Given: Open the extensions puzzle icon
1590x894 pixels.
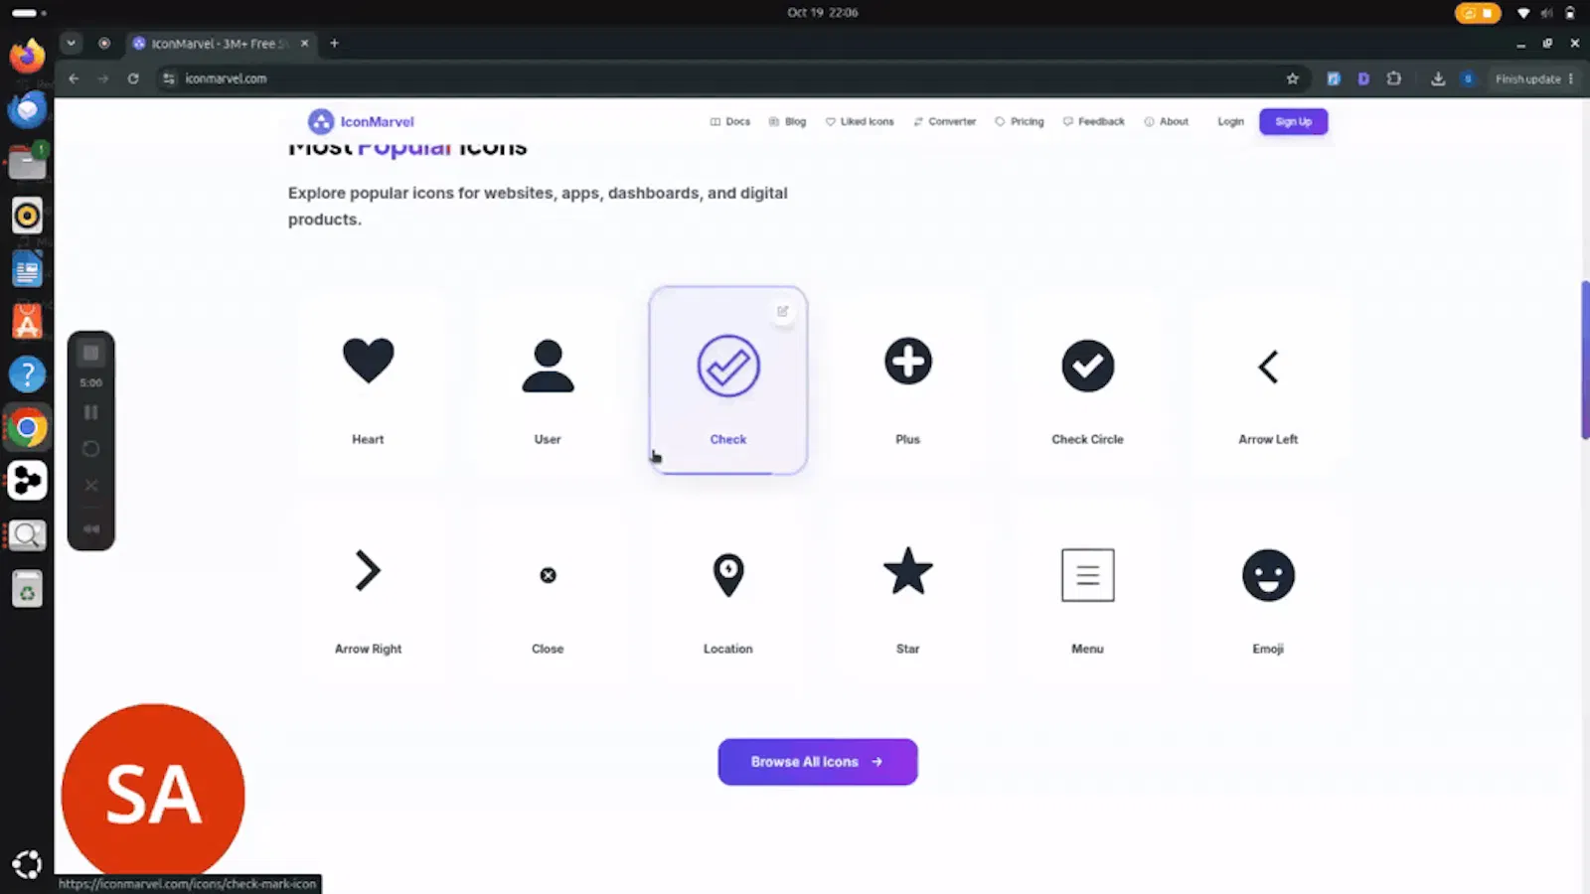Looking at the screenshot, I should point(1394,78).
